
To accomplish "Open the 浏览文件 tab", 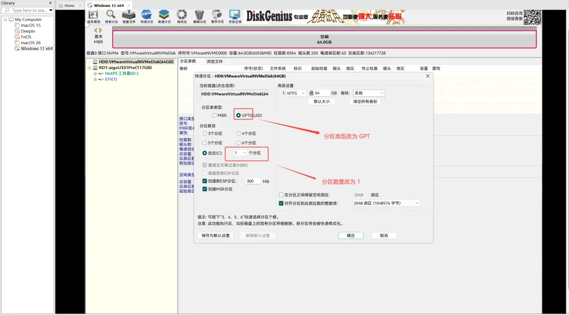I will coord(215,61).
